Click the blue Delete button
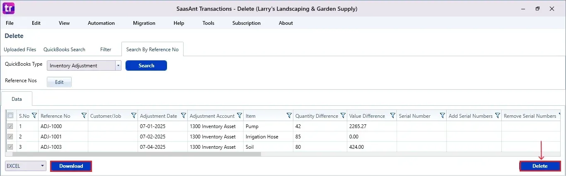566x176 pixels. (x=540, y=166)
